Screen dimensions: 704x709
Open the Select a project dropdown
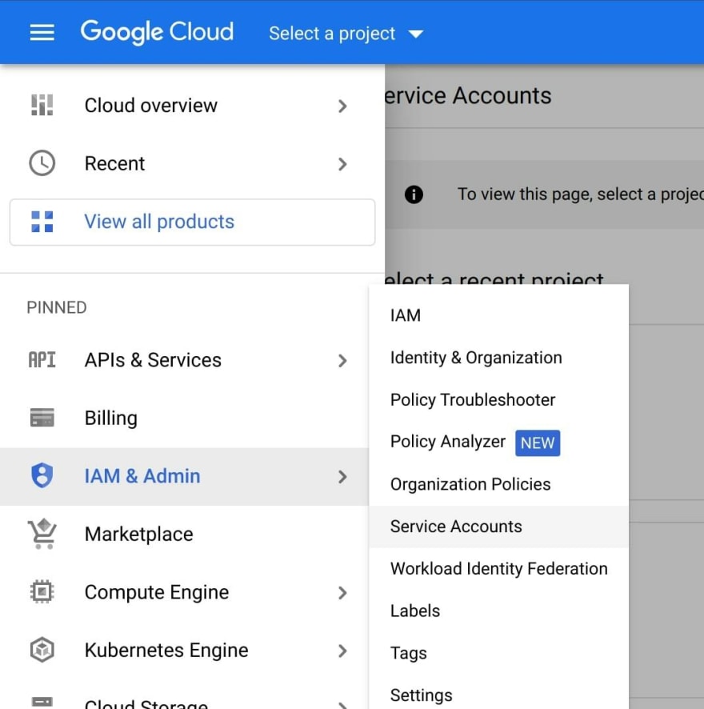coord(346,34)
